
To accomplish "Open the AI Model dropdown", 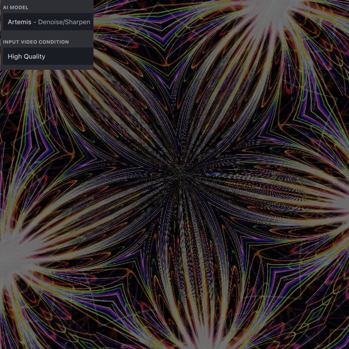I will pos(47,22).
